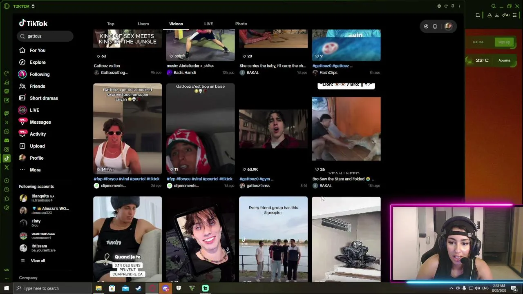Open the TikTok panel three-dot menu

click(x=460, y=6)
